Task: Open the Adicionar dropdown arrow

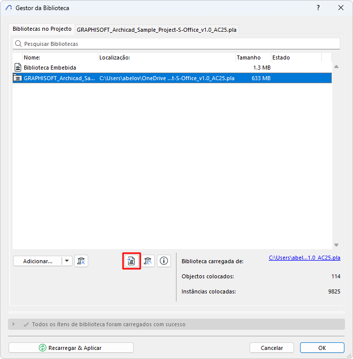Action: [x=67, y=261]
